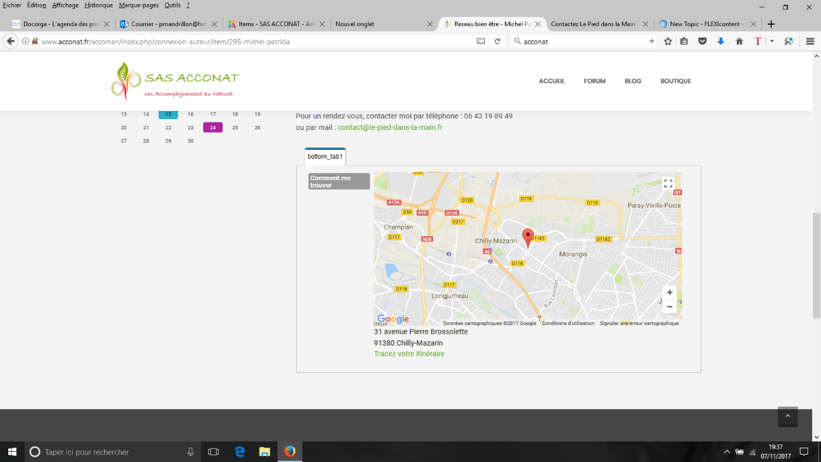Screen dimensions: 821x462
Task: Click the Firefox taskbar icon
Action: 289,452
